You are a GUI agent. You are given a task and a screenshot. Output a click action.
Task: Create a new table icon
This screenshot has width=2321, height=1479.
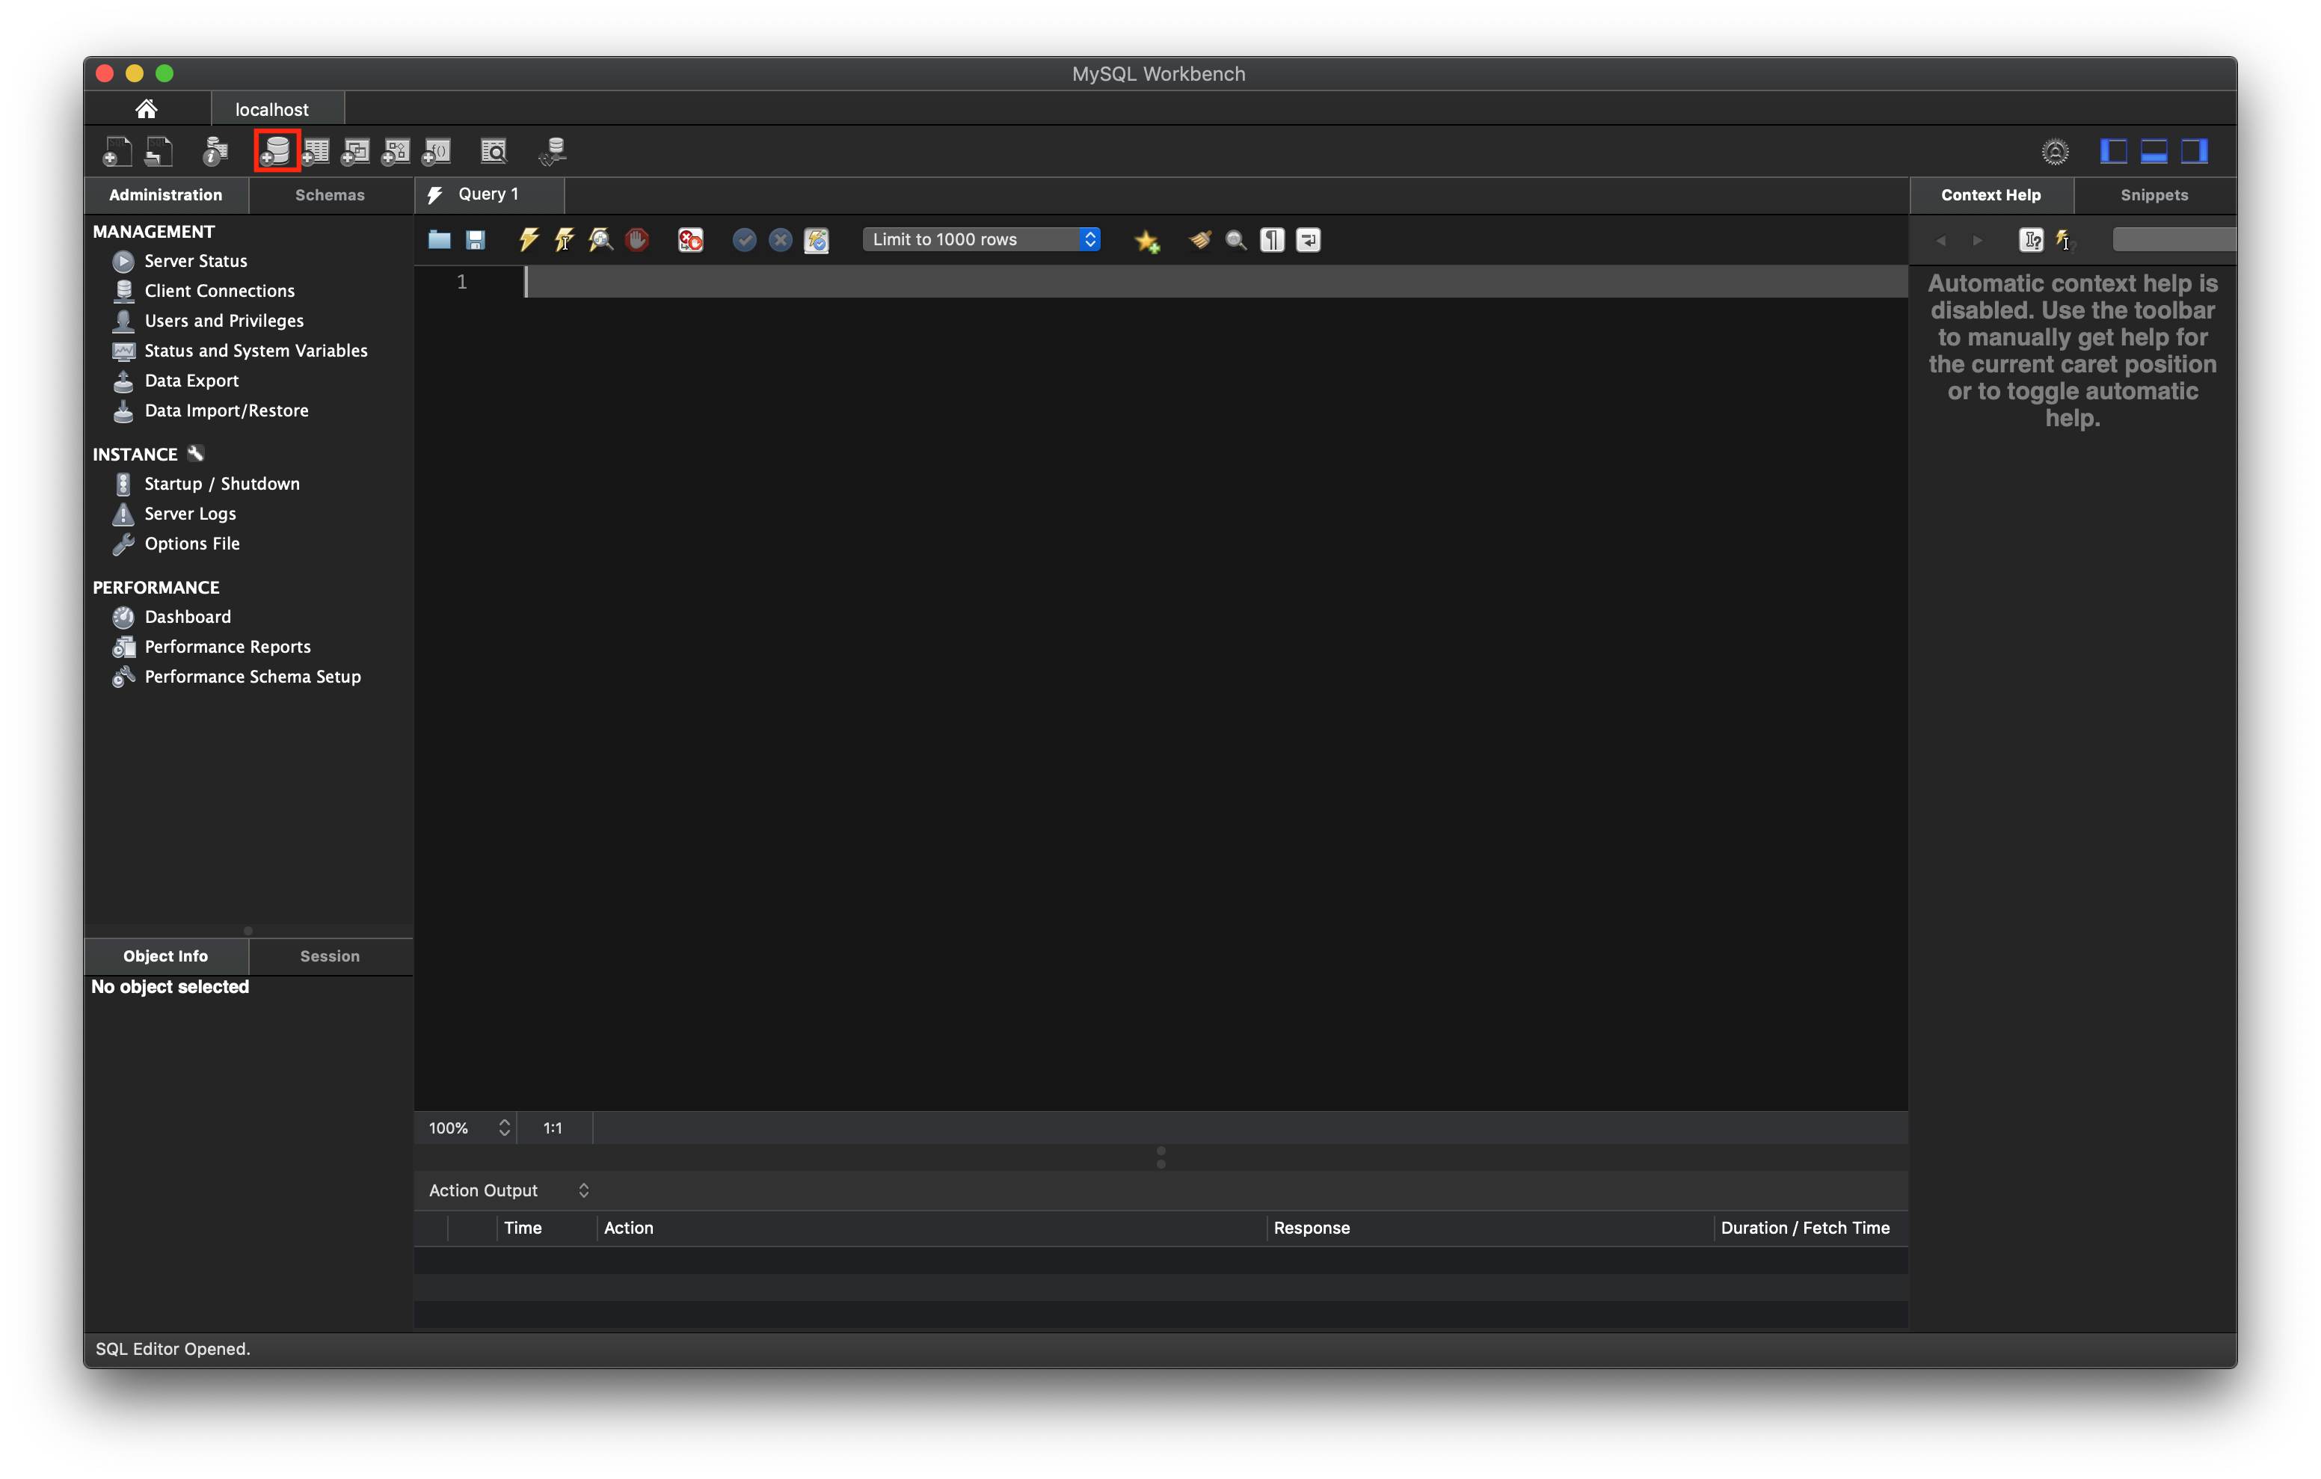click(316, 151)
